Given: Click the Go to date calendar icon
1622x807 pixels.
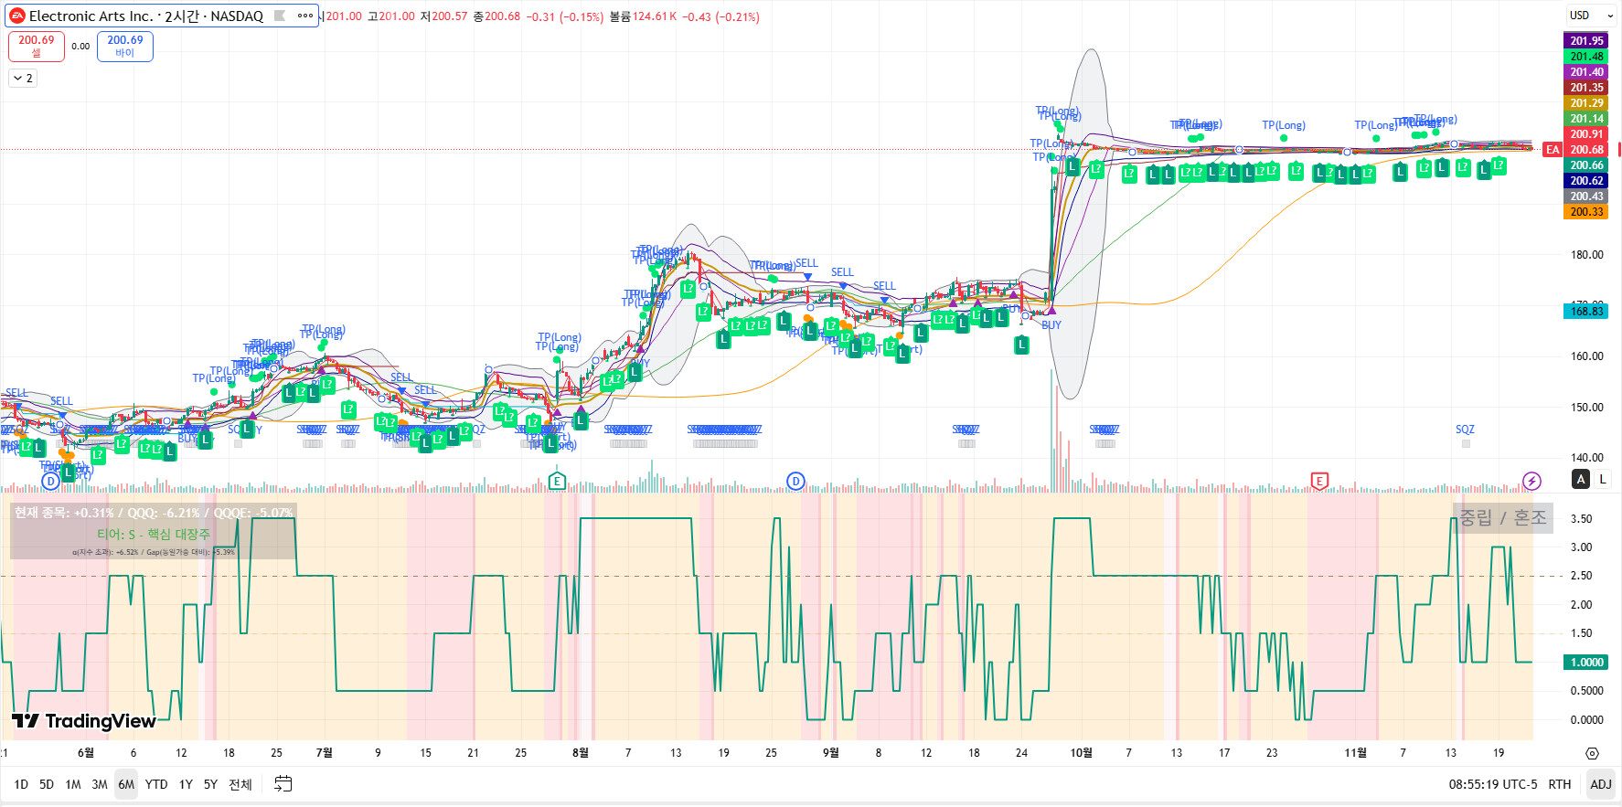Looking at the screenshot, I should pyautogui.click(x=283, y=784).
